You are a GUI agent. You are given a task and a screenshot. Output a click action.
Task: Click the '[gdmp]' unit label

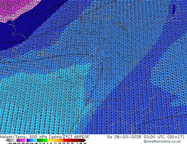click(x=57, y=137)
